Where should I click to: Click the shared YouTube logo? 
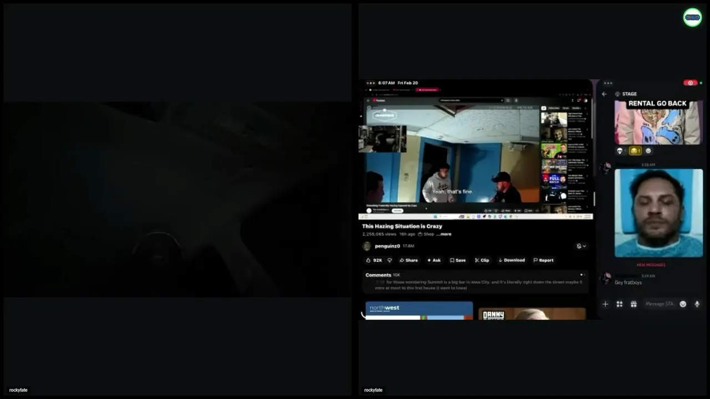379,100
